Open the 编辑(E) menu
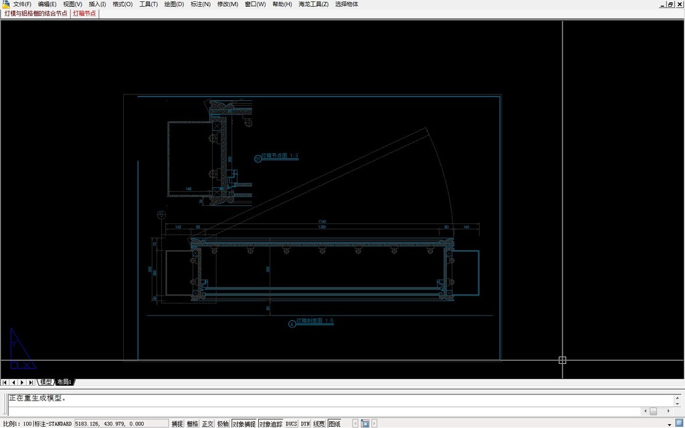 pyautogui.click(x=47, y=5)
